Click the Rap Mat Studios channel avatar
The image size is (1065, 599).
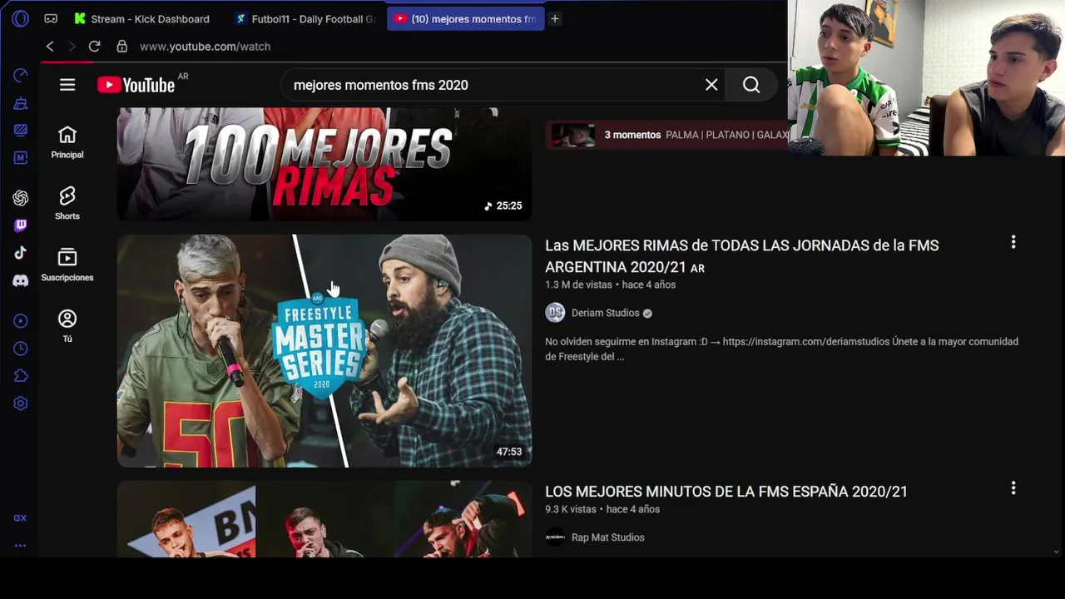coord(555,537)
